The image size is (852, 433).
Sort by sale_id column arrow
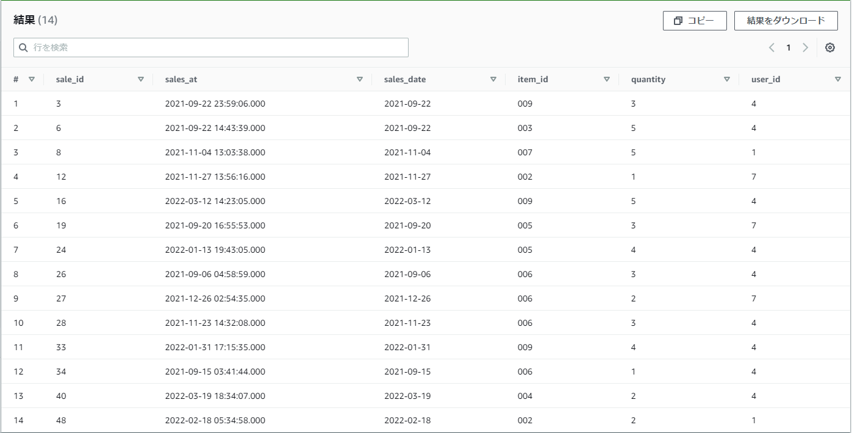(141, 79)
